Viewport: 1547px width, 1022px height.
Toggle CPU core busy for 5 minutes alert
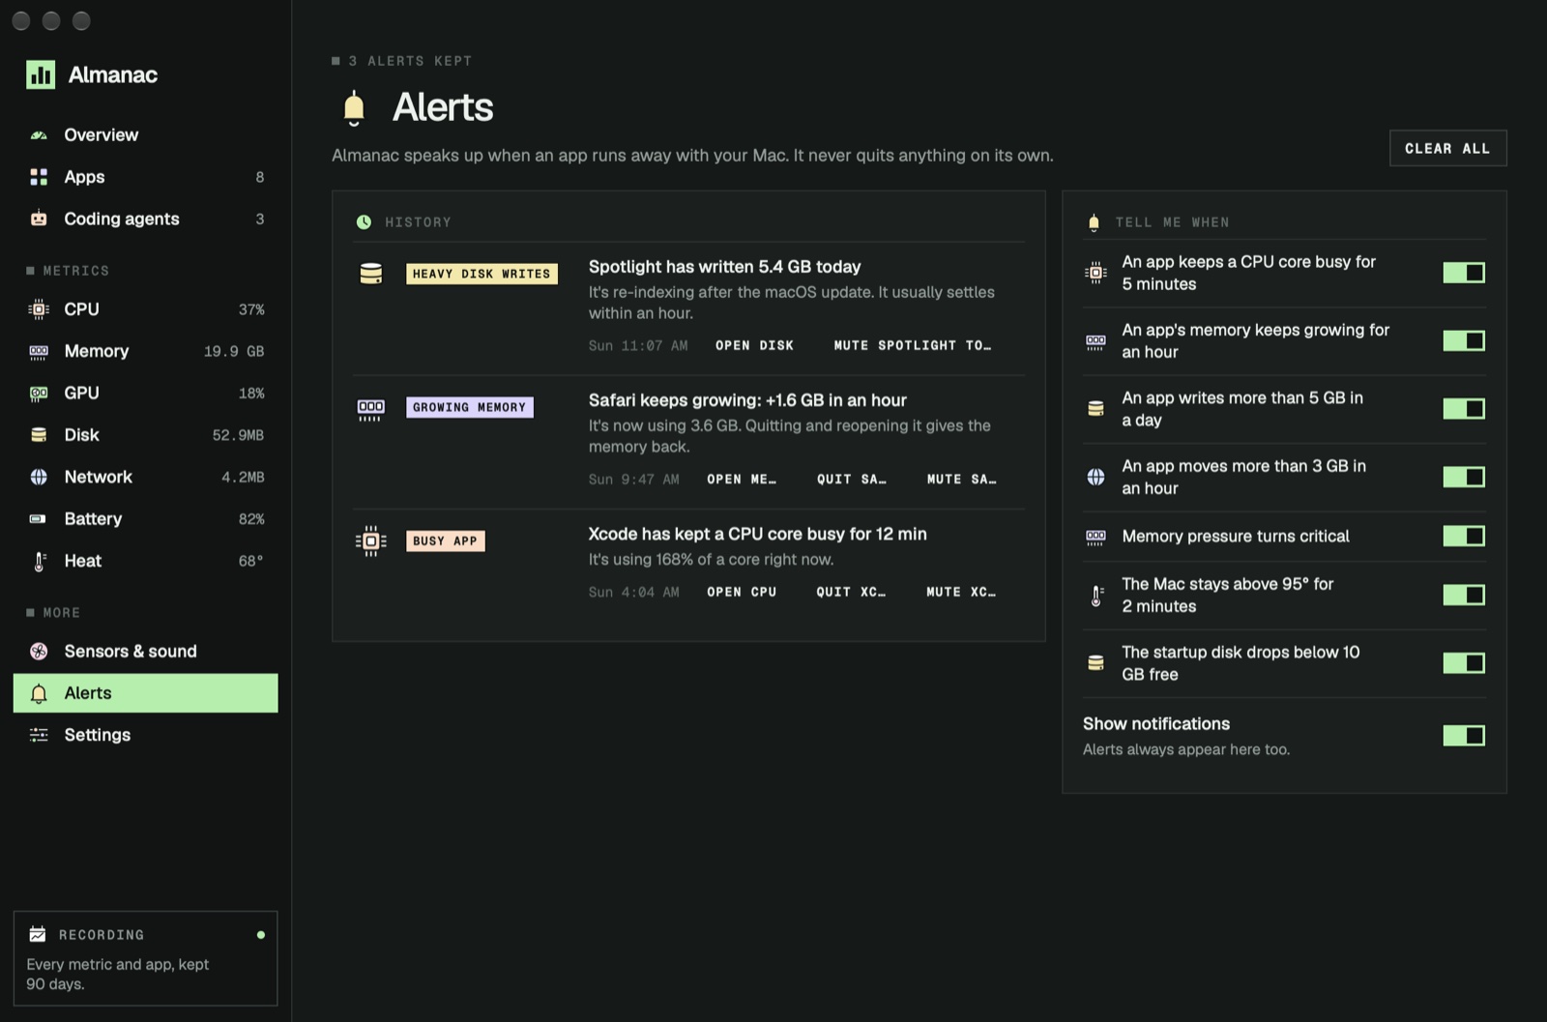(1464, 273)
